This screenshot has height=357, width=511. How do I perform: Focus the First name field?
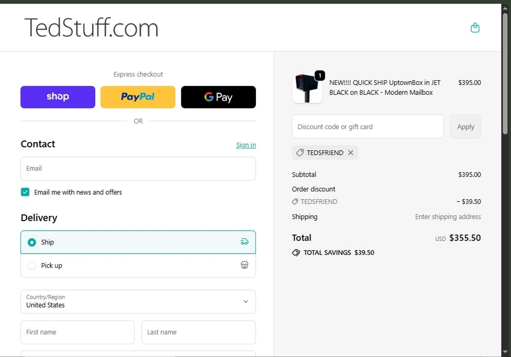78,332
